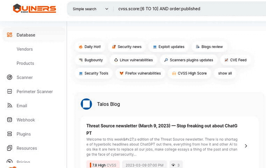Click the Email feed icon

point(10,106)
